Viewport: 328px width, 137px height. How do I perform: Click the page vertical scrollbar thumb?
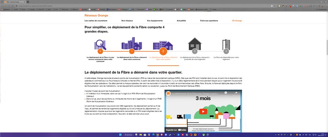pyautogui.click(x=327, y=47)
